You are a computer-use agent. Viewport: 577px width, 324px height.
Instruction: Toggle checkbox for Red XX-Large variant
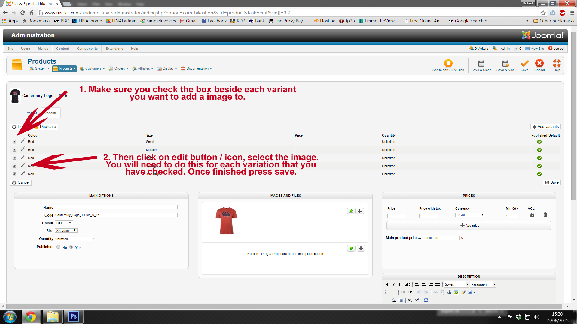[x=14, y=174]
